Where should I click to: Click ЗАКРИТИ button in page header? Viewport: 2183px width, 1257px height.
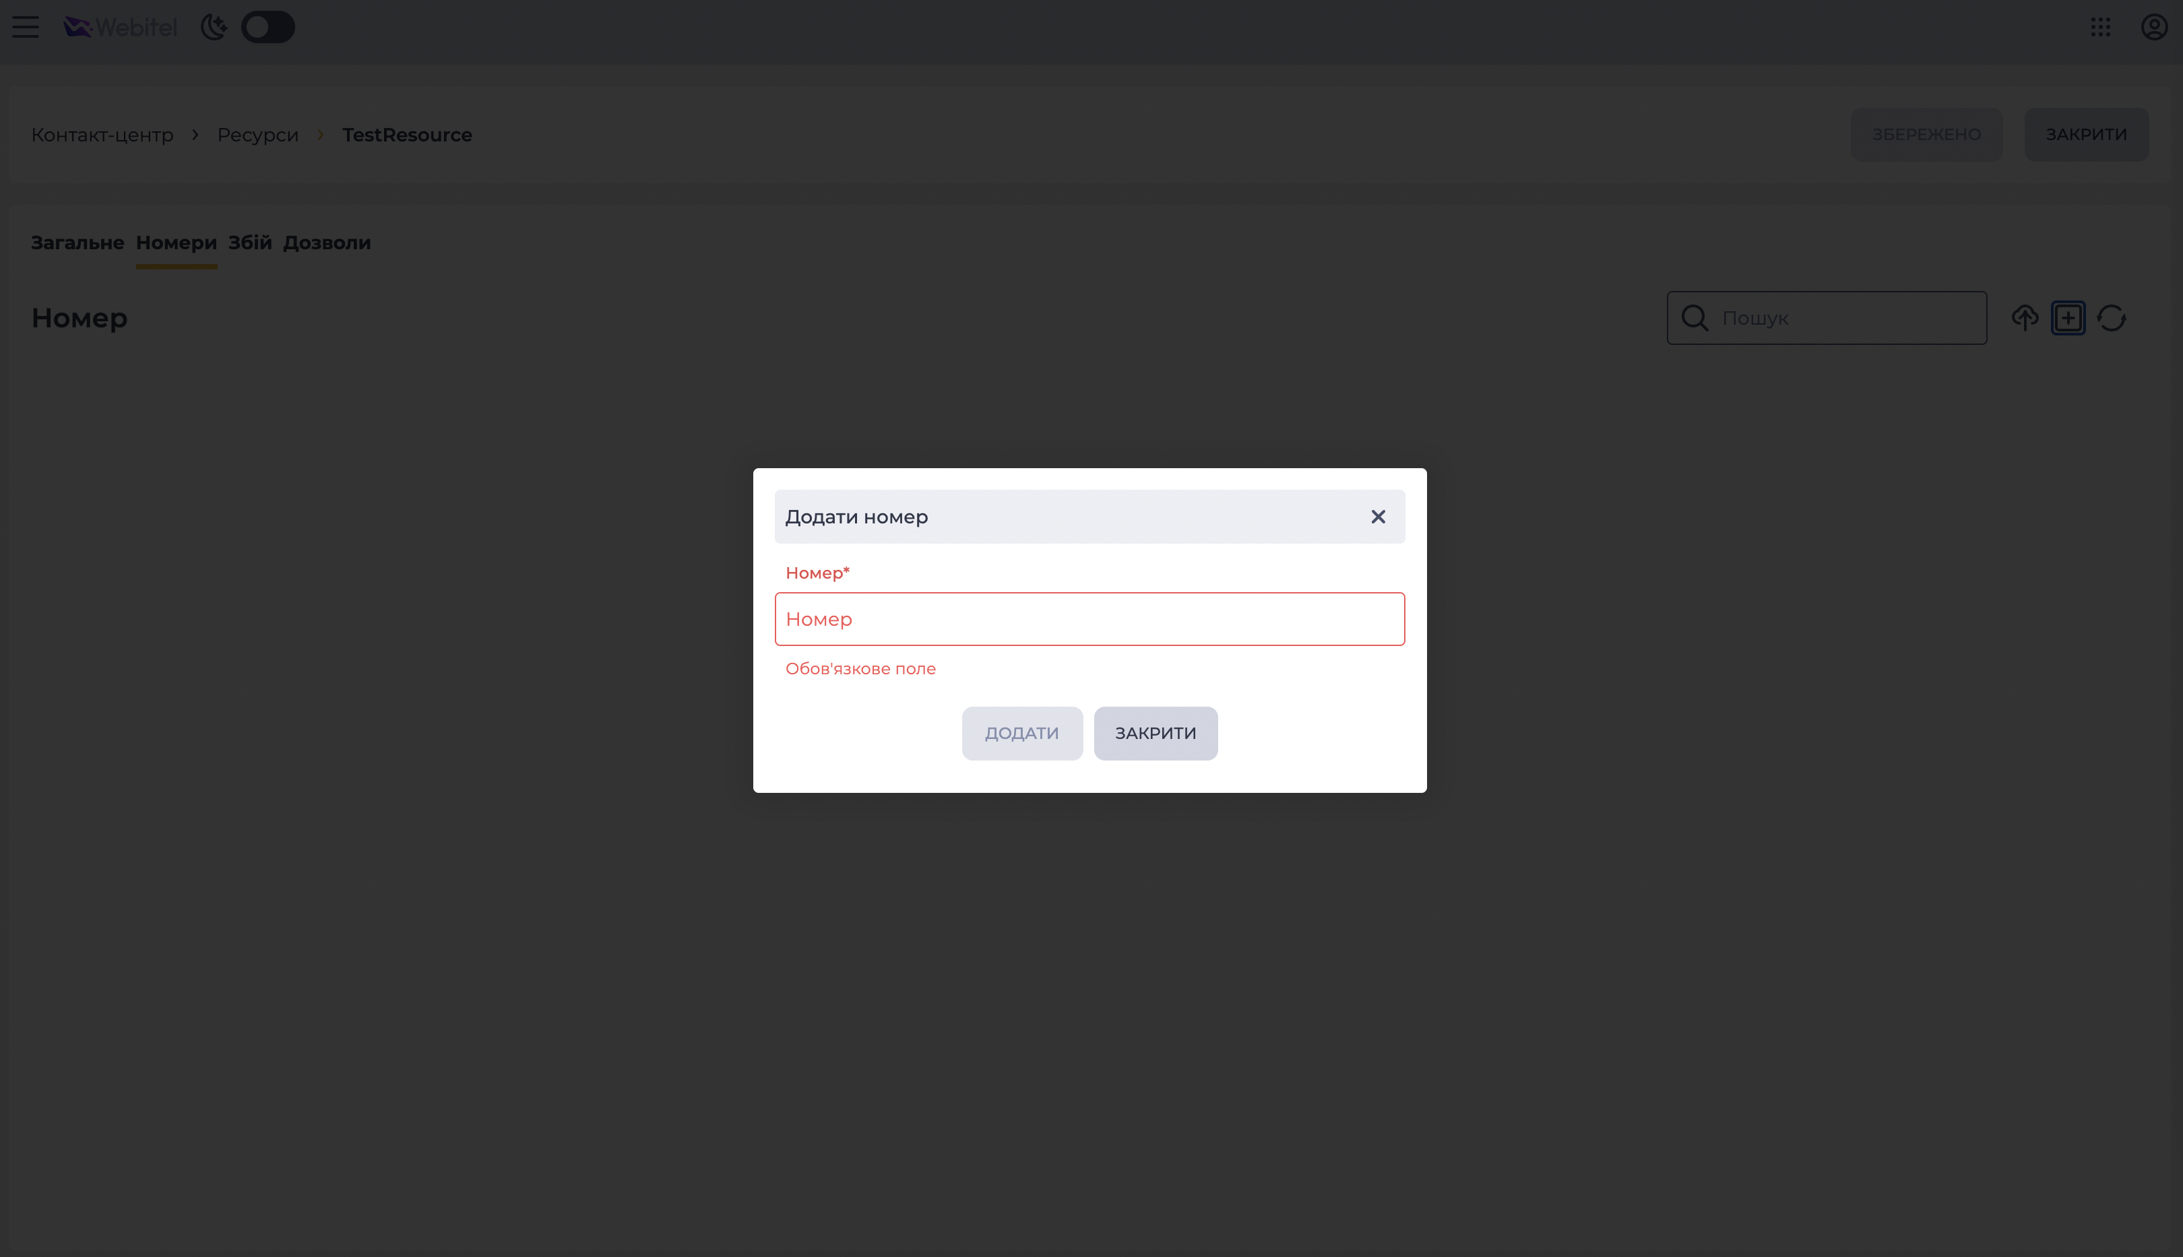coord(2086,135)
